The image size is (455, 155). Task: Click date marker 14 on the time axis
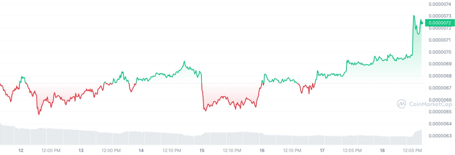pyautogui.click(x=141, y=151)
